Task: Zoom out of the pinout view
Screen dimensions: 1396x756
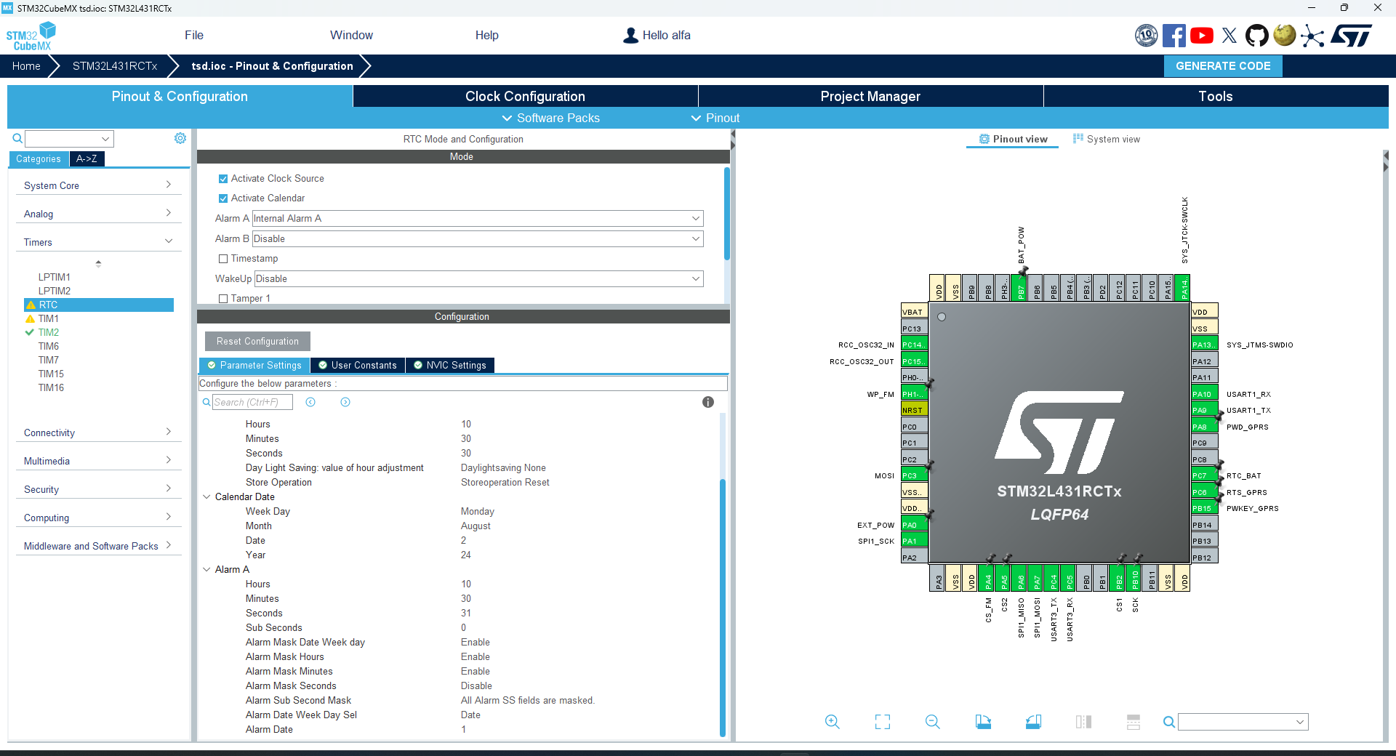Action: pyautogui.click(x=933, y=722)
